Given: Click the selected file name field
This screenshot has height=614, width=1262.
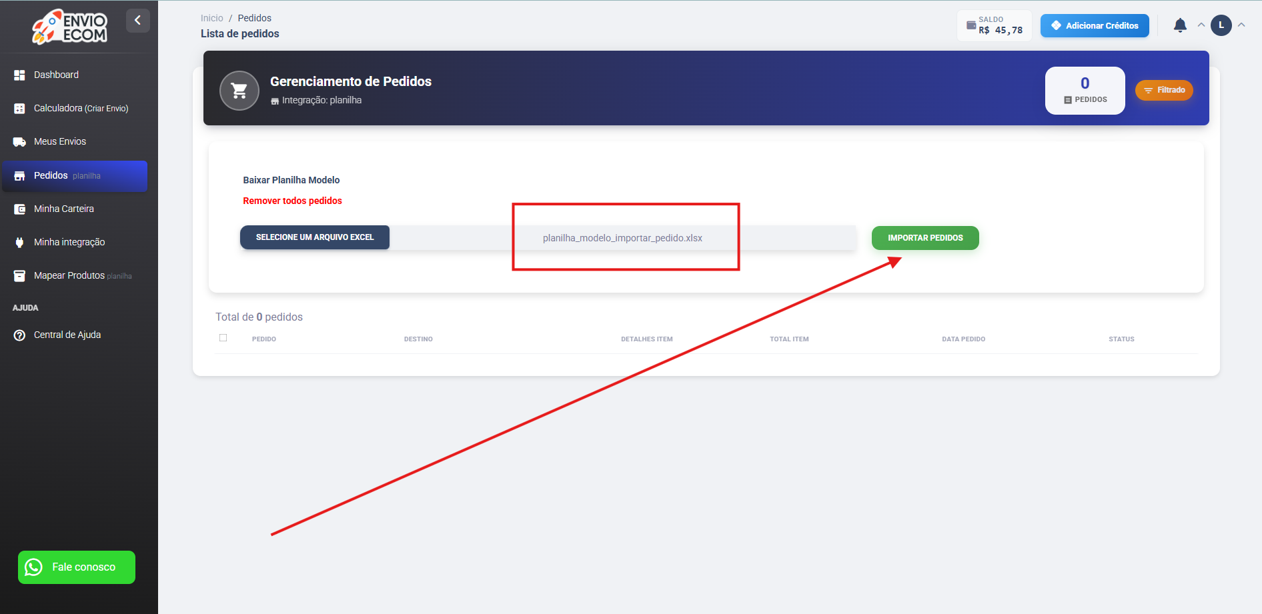Looking at the screenshot, I should click(622, 238).
